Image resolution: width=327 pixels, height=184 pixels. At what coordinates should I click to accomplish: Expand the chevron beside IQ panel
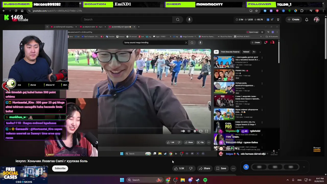(x=304, y=167)
